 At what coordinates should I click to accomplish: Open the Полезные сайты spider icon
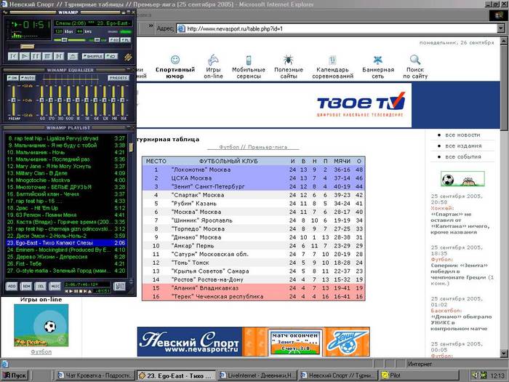[x=288, y=60]
